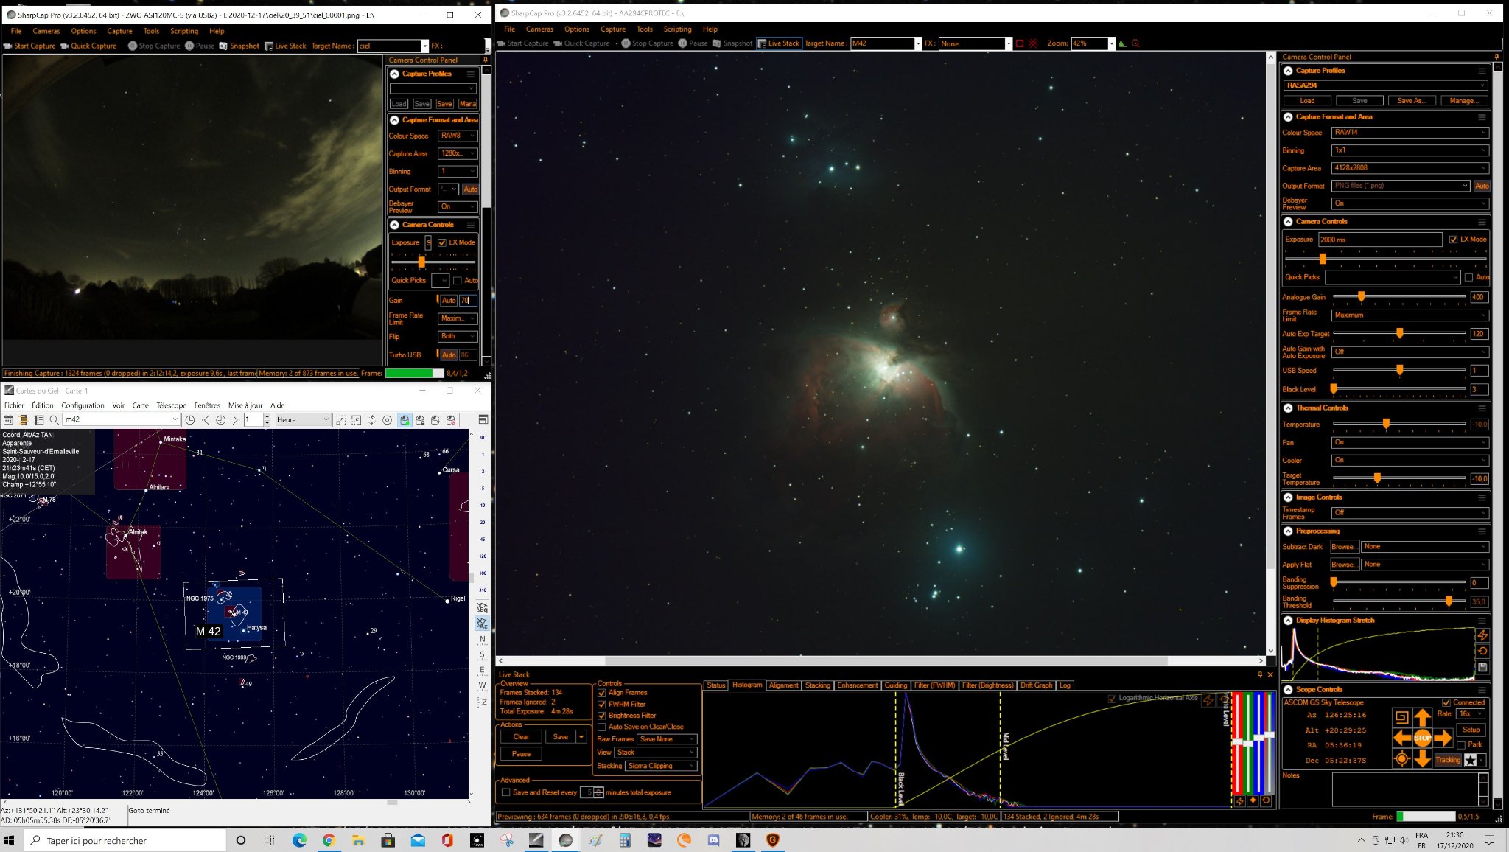1509x852 pixels.
Task: Open calendar icon in Cartes du Ciel toolbar
Action: click(8, 420)
